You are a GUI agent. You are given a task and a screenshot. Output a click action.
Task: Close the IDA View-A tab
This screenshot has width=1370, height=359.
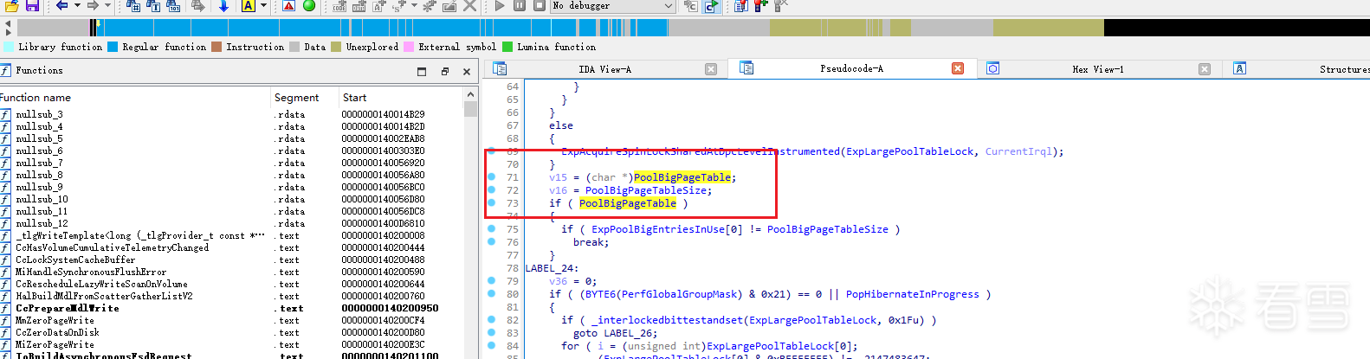pyautogui.click(x=711, y=69)
